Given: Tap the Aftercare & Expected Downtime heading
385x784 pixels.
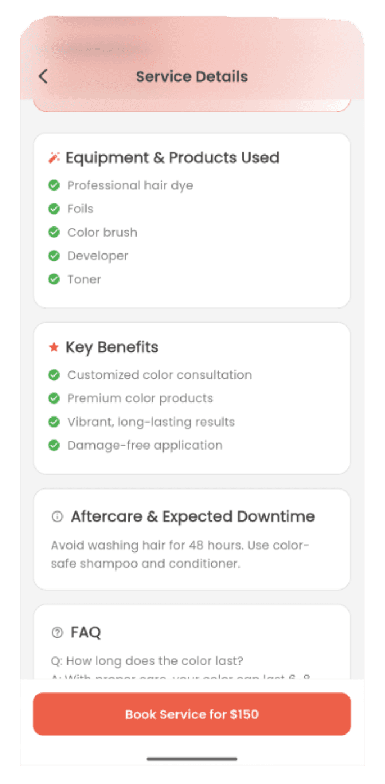Looking at the screenshot, I should [x=192, y=517].
